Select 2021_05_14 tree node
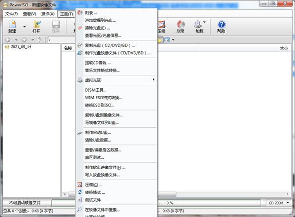The width and height of the screenshot is (295, 217). click(21, 47)
